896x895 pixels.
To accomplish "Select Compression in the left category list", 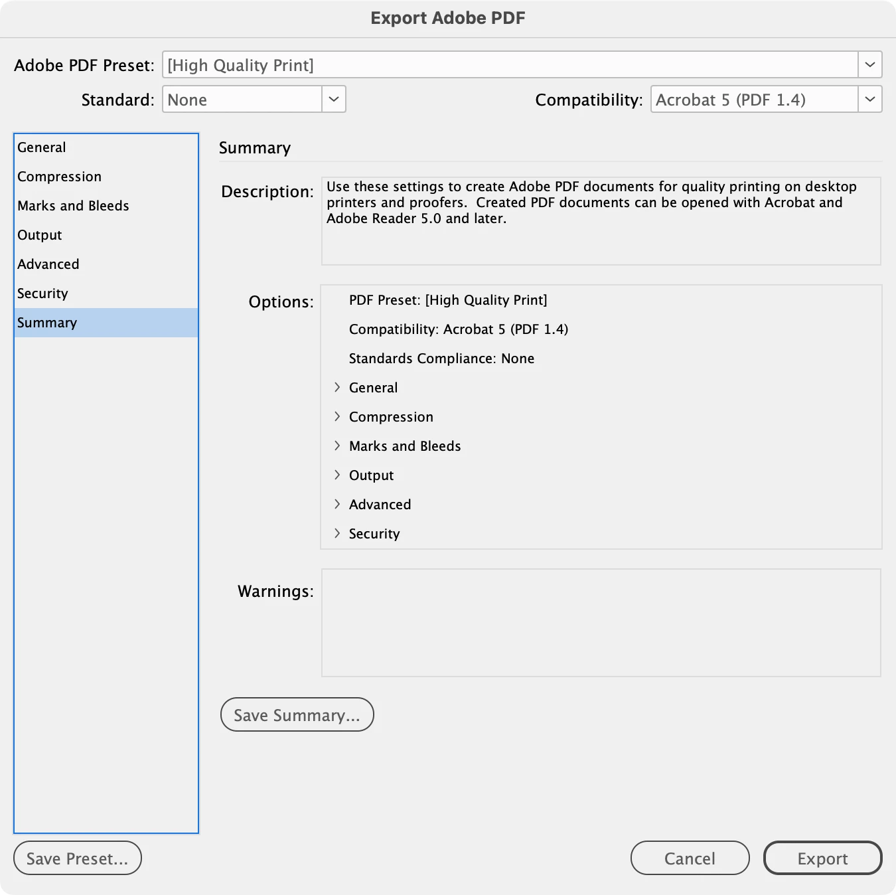I will pos(106,177).
